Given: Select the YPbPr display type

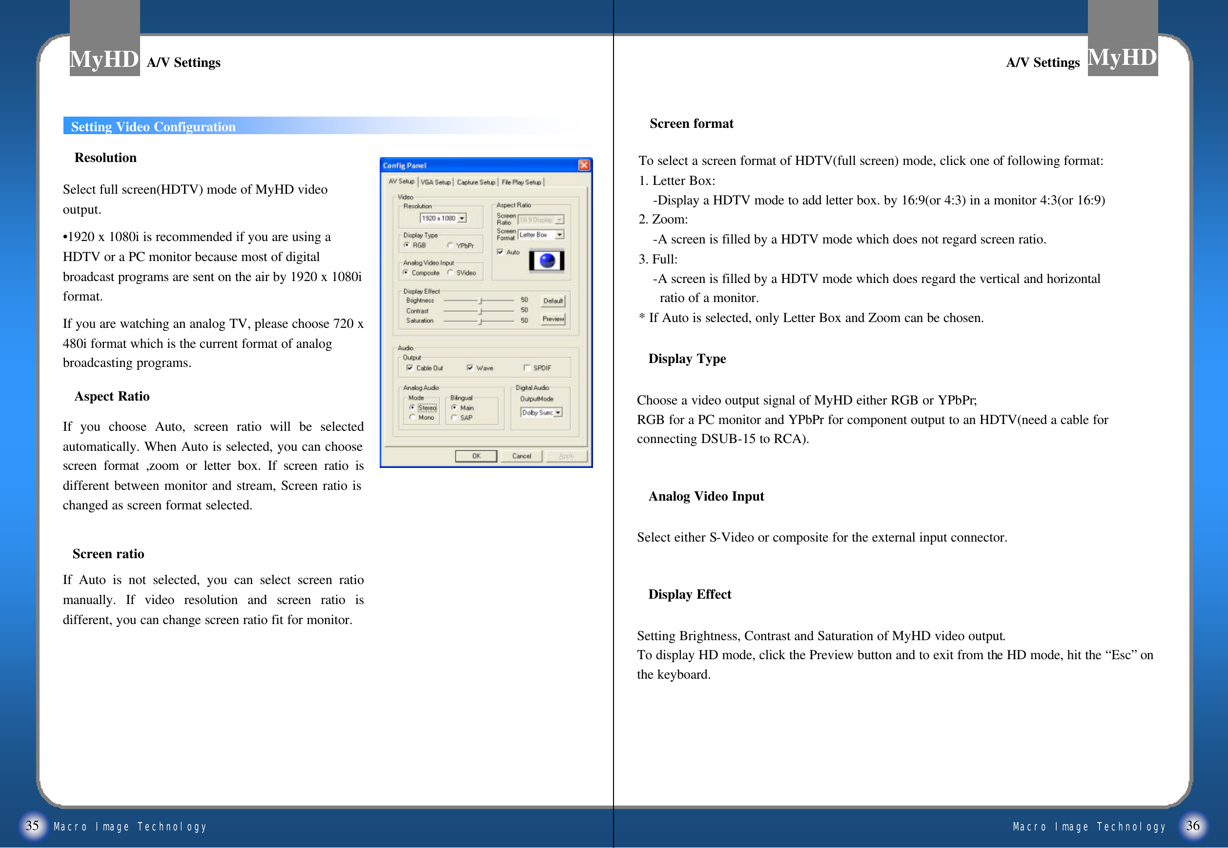Looking at the screenshot, I should point(450,245).
